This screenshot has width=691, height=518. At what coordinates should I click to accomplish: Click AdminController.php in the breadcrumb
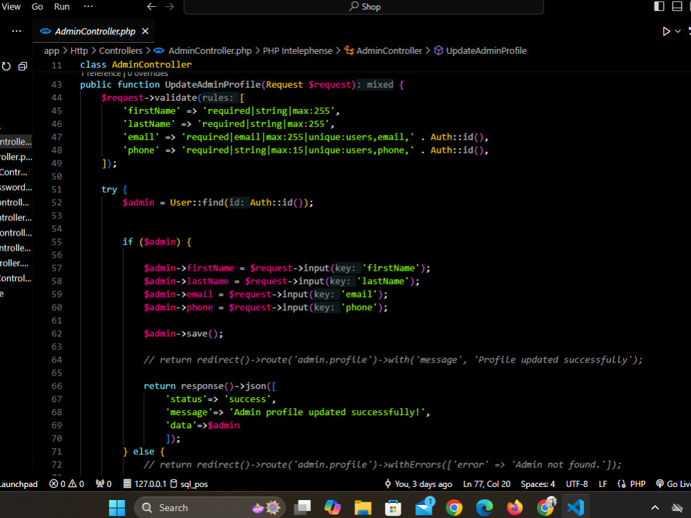pyautogui.click(x=210, y=50)
